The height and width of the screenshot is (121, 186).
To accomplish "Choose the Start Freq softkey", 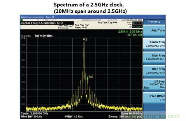I will coord(154,57).
